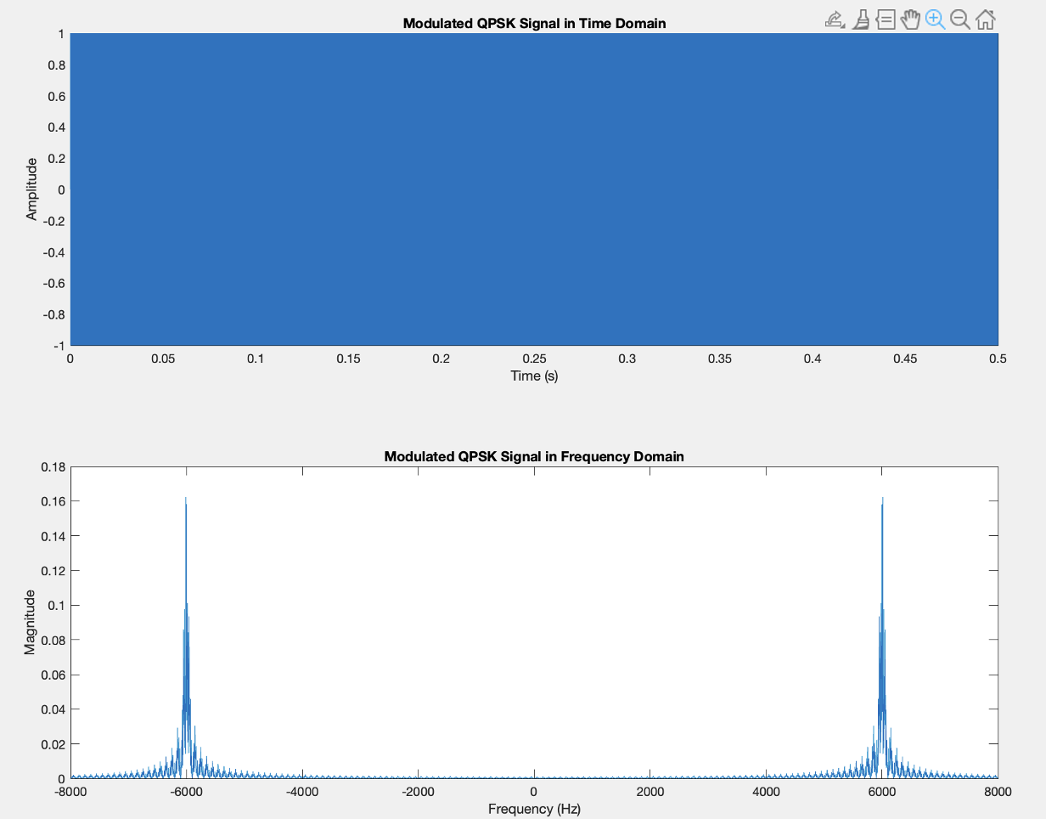The height and width of the screenshot is (819, 1046).
Task: Click the frequency-domain plot title text
Action: [x=534, y=456]
